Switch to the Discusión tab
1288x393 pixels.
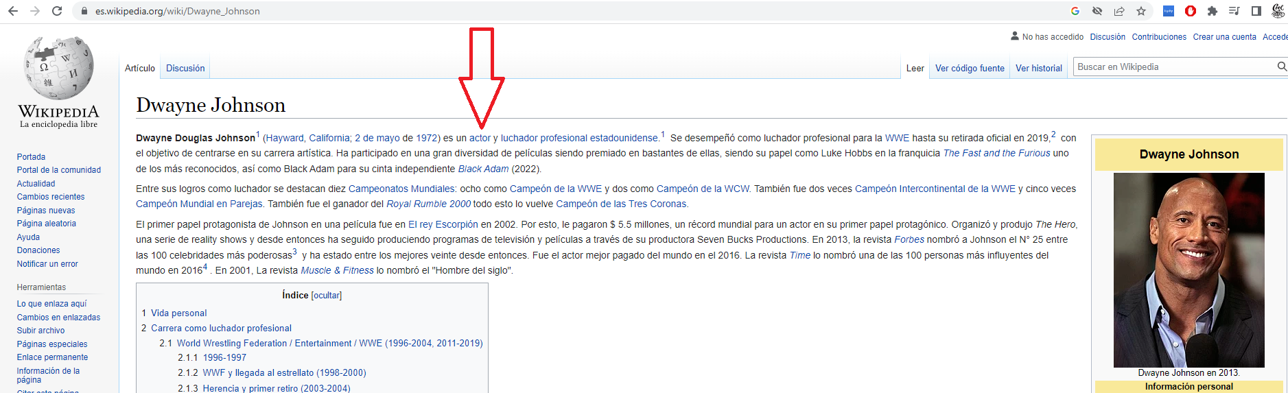tap(185, 69)
